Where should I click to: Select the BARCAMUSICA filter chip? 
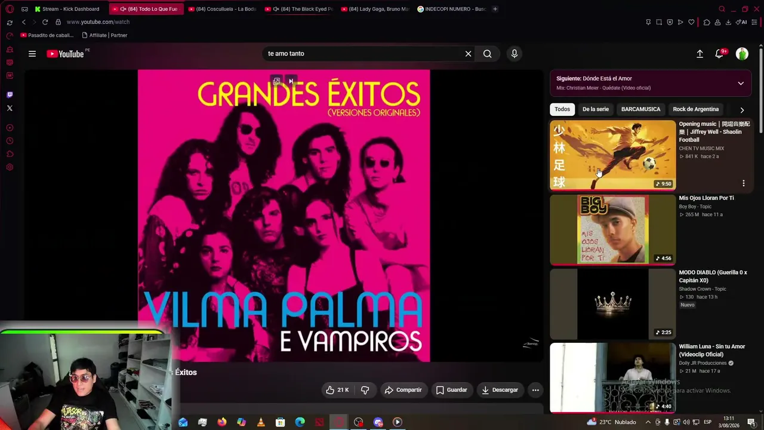coord(641,109)
